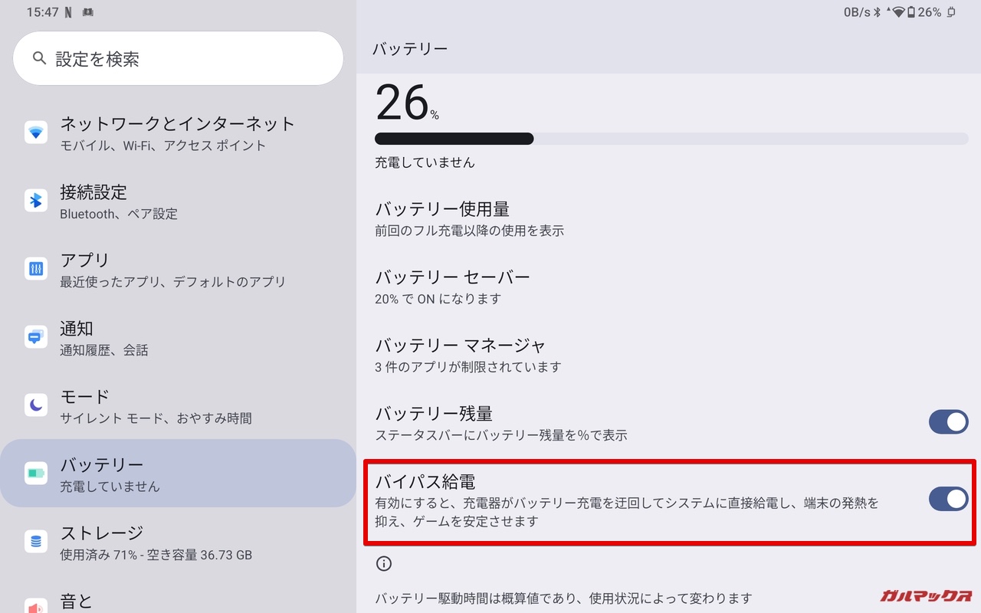This screenshot has height=613, width=981.
Task: Select 接続設定 Bluetooth pairing entry
Action: point(178,202)
